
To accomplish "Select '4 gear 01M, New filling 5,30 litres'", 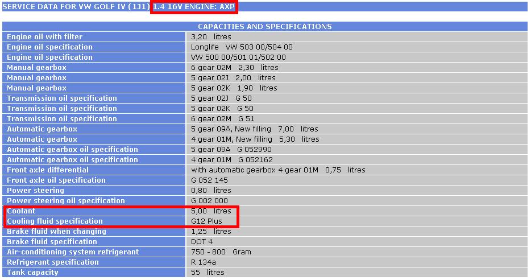I will coord(255,139).
